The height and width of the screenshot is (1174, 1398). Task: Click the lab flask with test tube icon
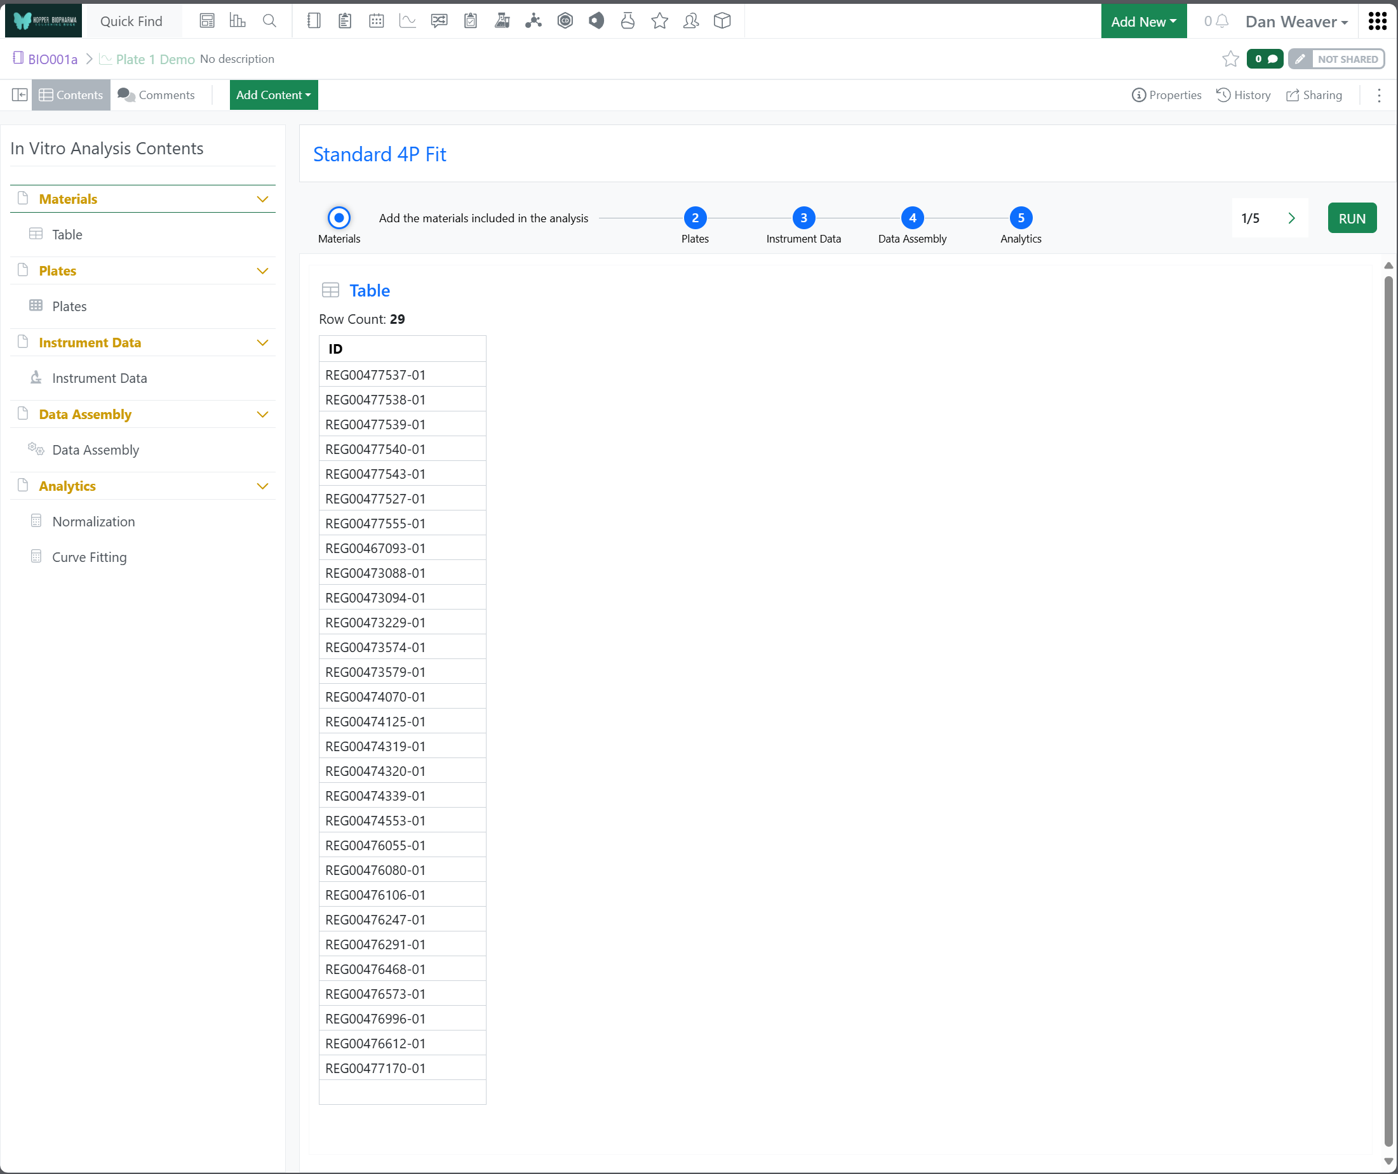[502, 22]
